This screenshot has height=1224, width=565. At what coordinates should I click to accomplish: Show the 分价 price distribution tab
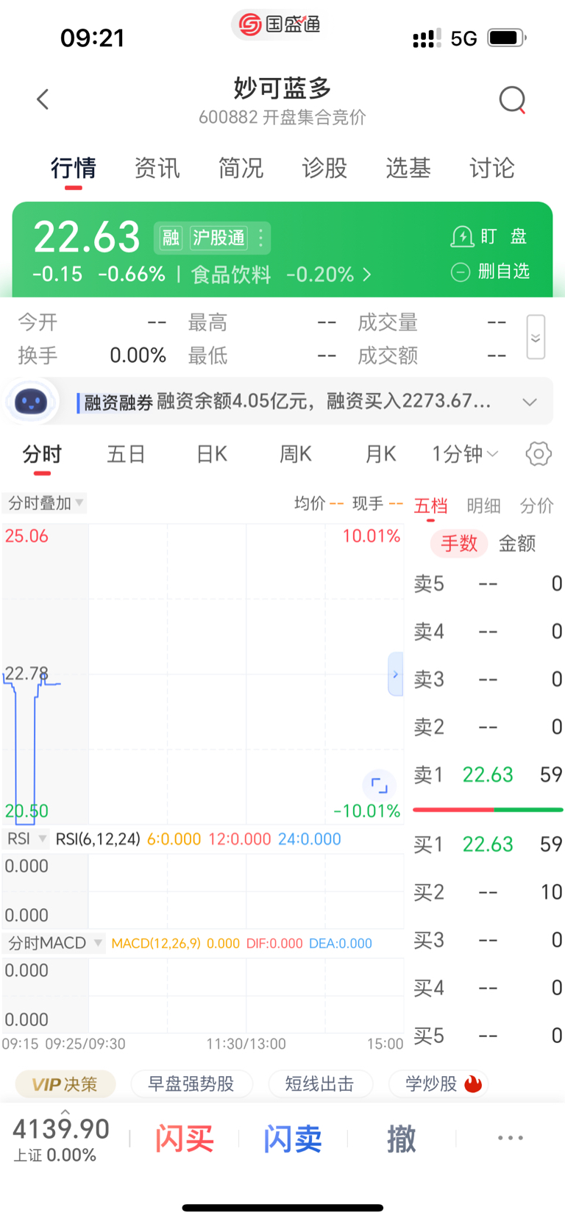click(536, 506)
